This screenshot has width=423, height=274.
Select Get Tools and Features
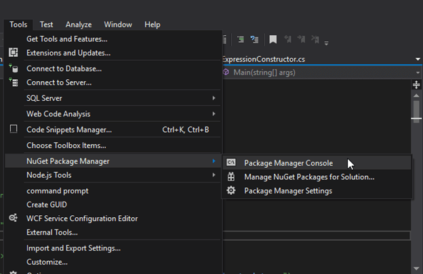[x=66, y=39]
